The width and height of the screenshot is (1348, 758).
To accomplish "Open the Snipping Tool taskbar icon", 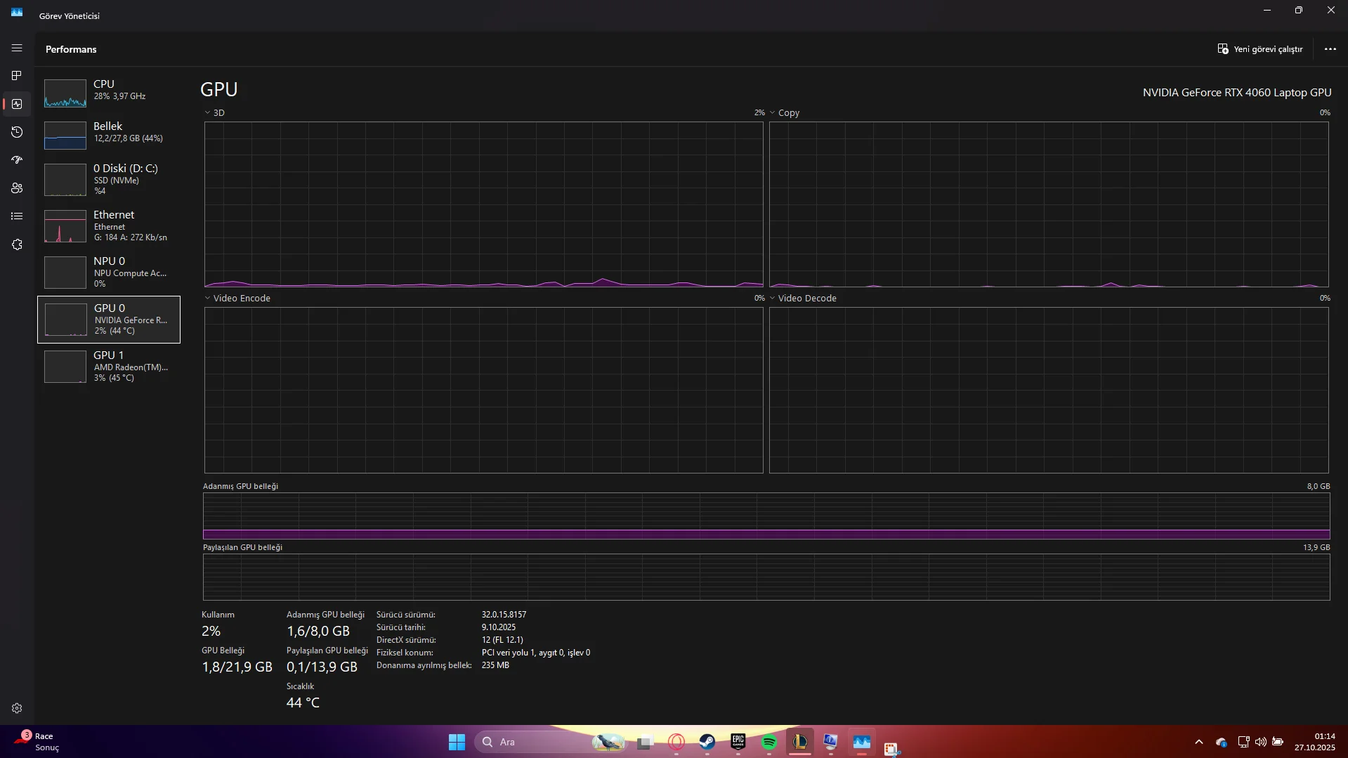I will [892, 749].
